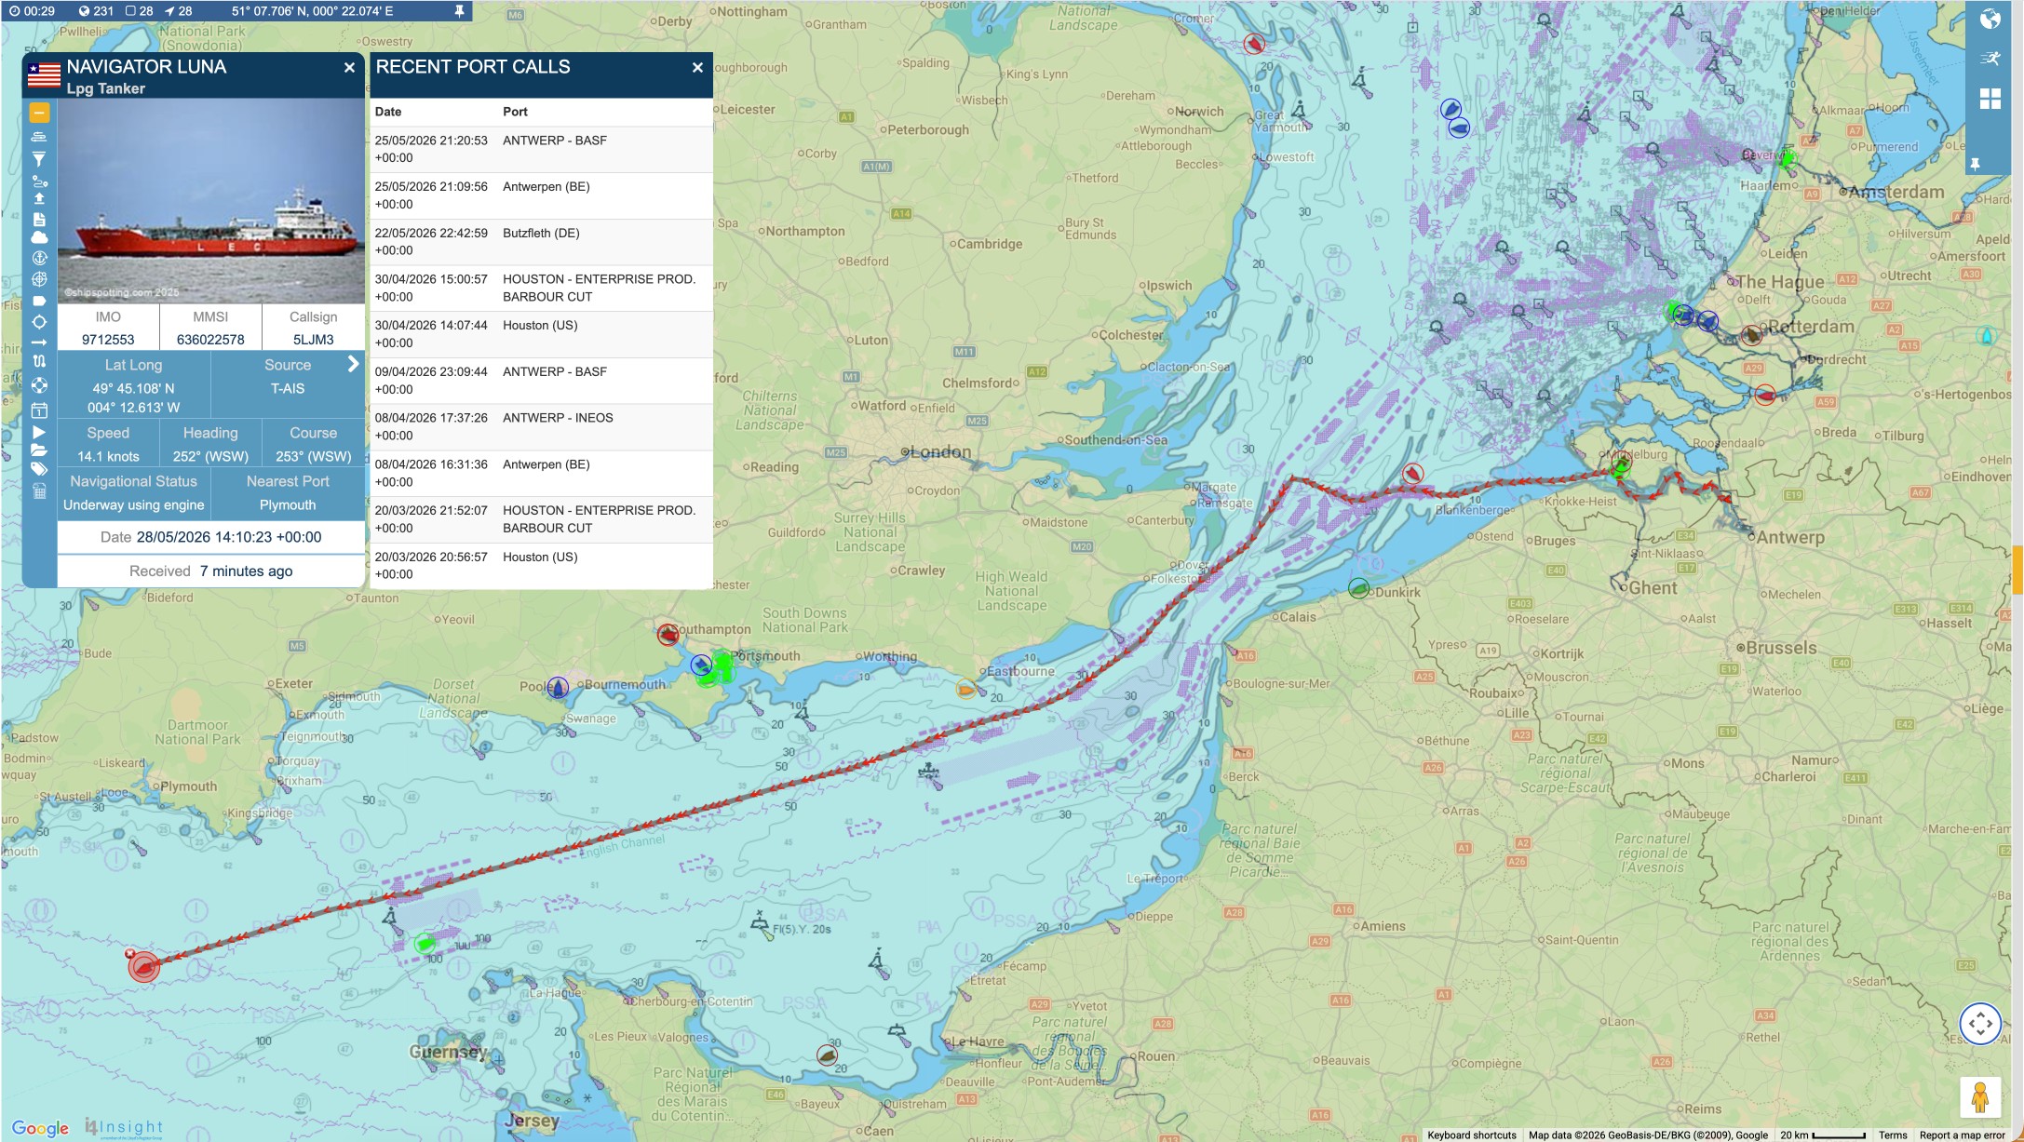Viewport: 2024px width, 1142px height.
Task: Select port call row 20/03/2026 20:56:57 Houston (US)
Action: click(x=542, y=565)
